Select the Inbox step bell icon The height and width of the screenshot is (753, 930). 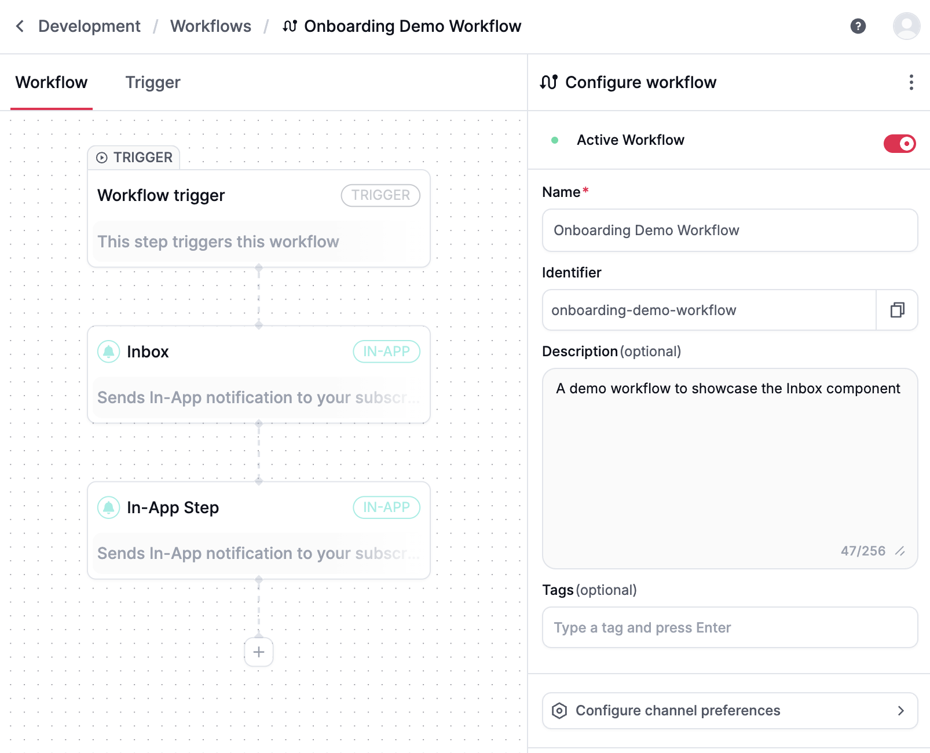point(108,351)
